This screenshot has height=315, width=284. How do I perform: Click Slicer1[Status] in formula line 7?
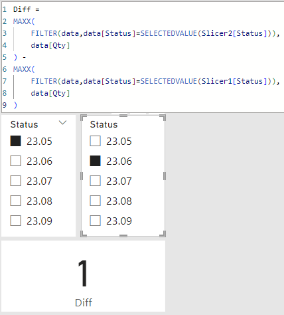tap(234, 81)
